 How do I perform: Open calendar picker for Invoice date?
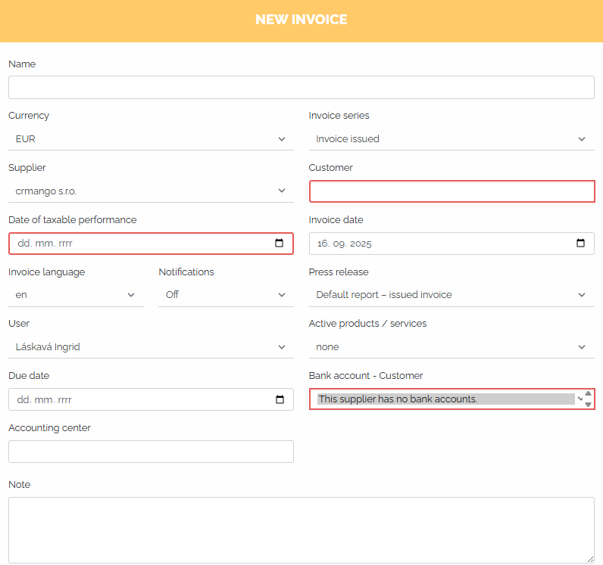tap(581, 243)
